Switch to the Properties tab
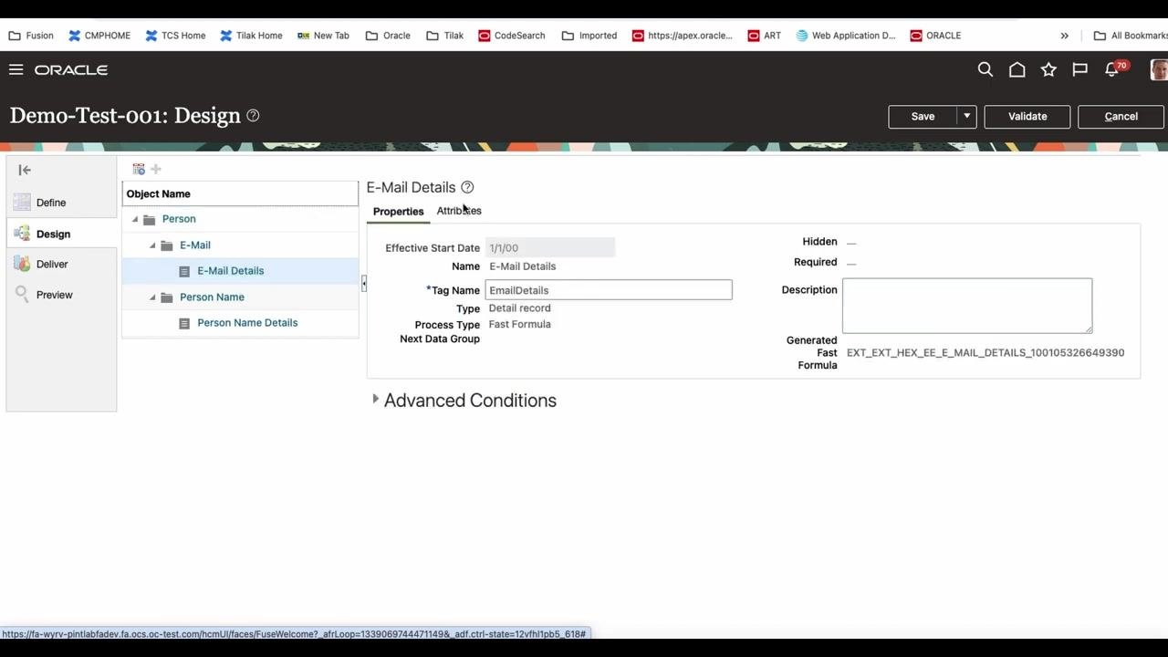The width and height of the screenshot is (1168, 657). (x=399, y=212)
